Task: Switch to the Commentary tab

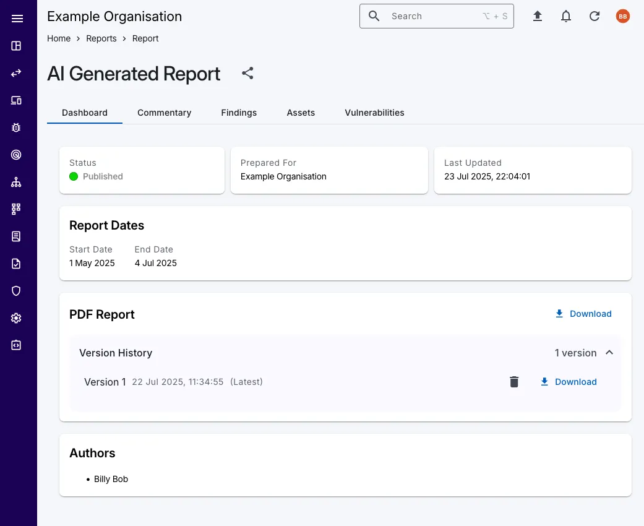Action: pyautogui.click(x=164, y=113)
